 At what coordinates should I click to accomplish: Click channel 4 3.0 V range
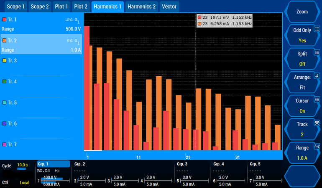pos(151,177)
